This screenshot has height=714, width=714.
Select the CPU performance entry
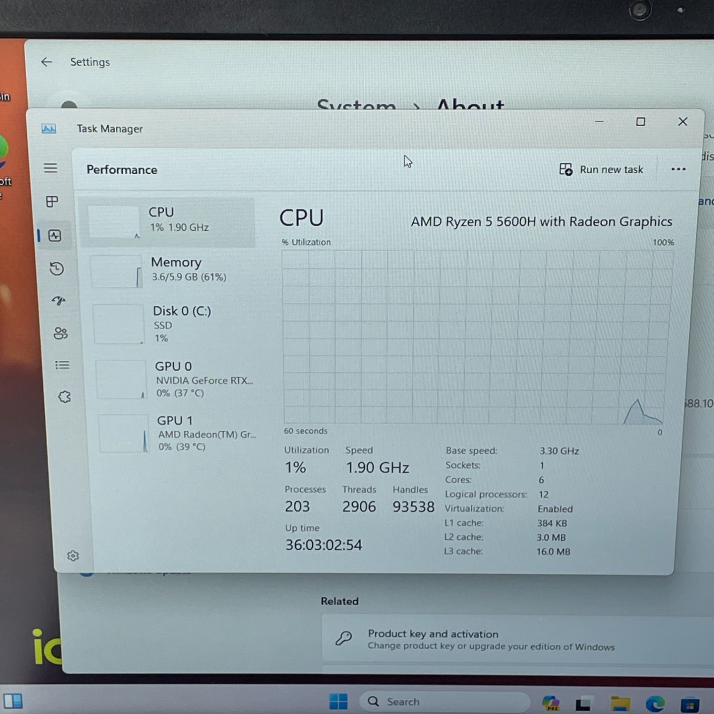point(168,222)
